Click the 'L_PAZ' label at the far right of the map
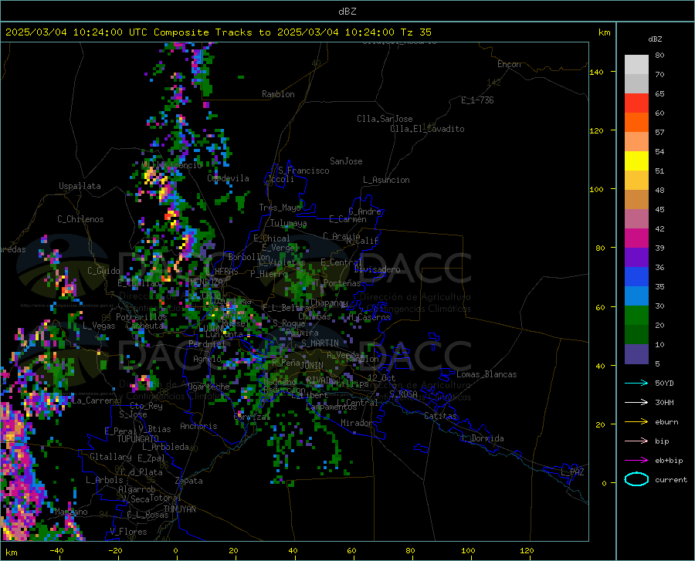This screenshot has width=695, height=561. pyautogui.click(x=572, y=472)
